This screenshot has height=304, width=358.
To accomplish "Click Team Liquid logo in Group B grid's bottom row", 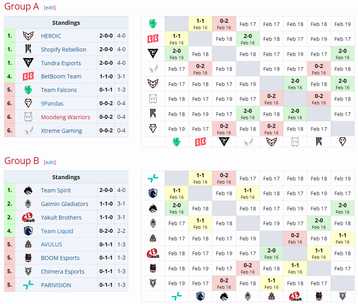I will point(200,296).
